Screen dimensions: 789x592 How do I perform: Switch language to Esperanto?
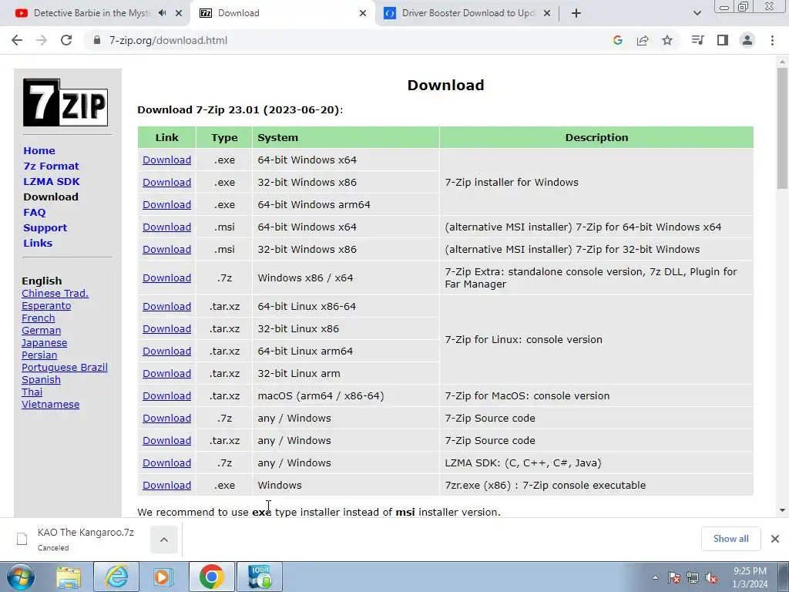(x=46, y=305)
